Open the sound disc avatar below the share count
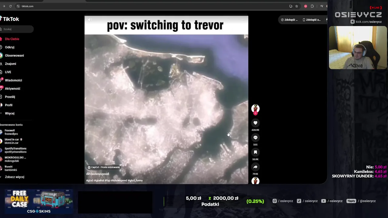Viewport: 388px width, 218px height. click(x=255, y=181)
